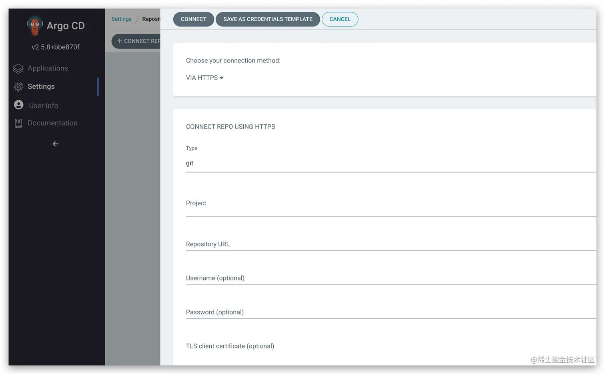Click the Password (optional) input field

click(391, 312)
